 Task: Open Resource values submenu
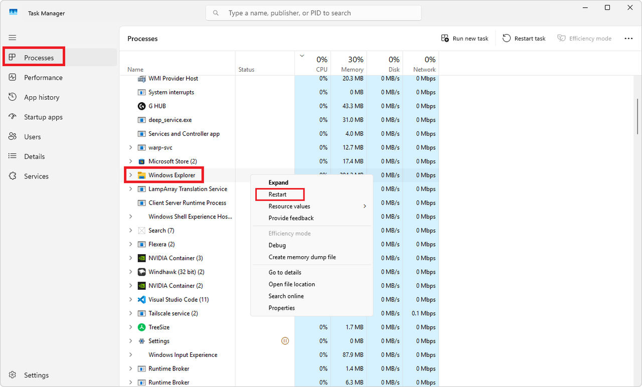(x=311, y=207)
